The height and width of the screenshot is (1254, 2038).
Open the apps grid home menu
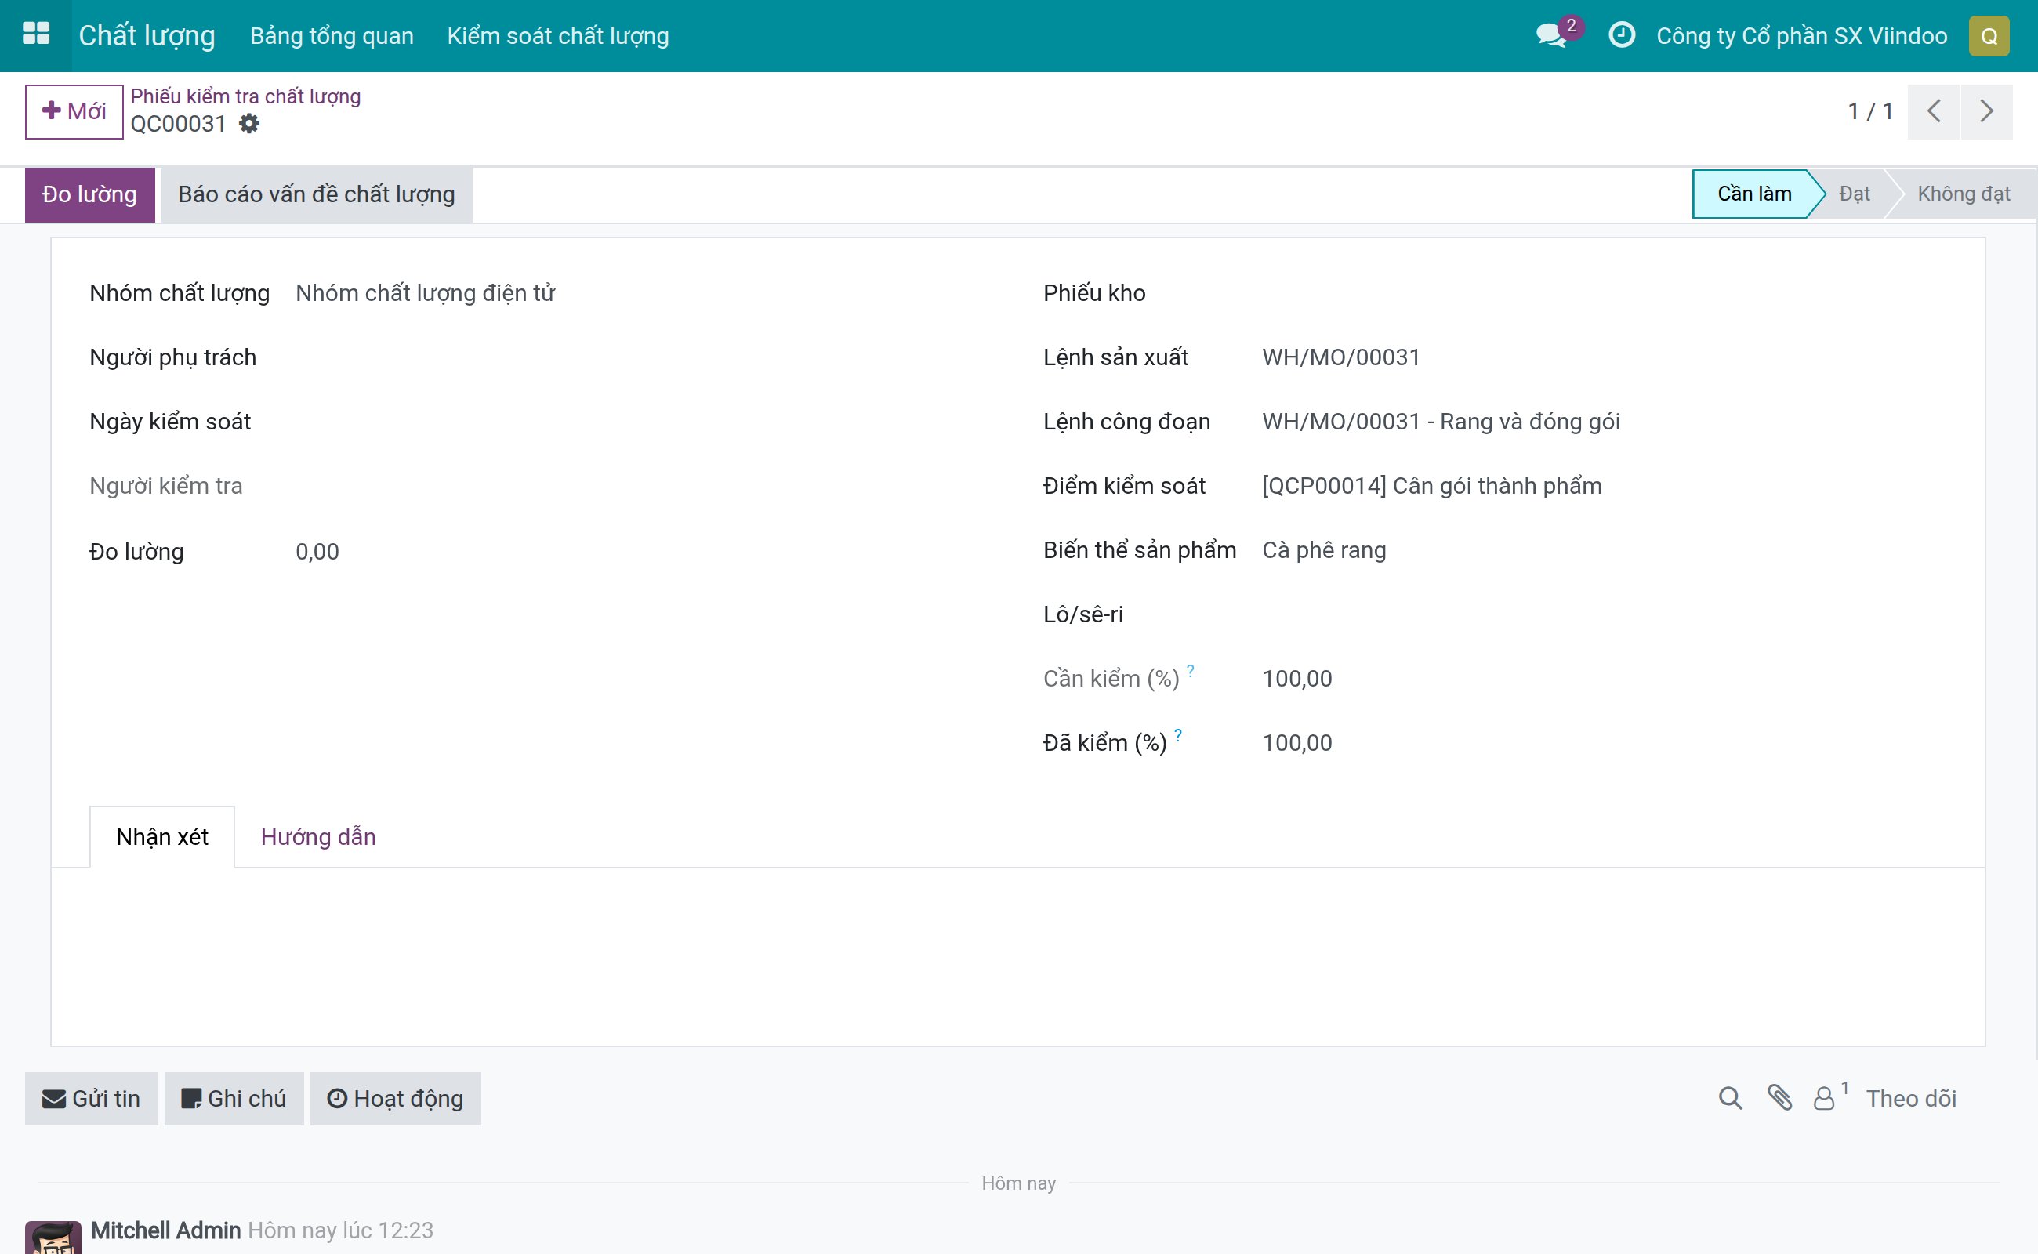pos(36,34)
